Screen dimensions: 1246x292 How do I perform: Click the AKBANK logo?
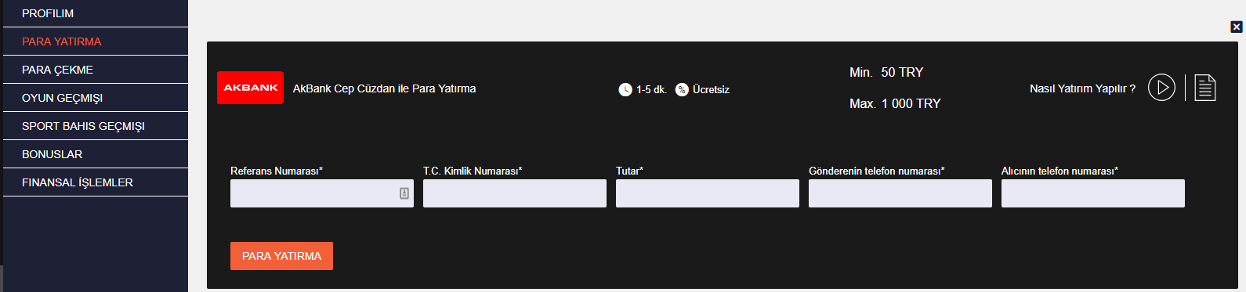pyautogui.click(x=250, y=88)
